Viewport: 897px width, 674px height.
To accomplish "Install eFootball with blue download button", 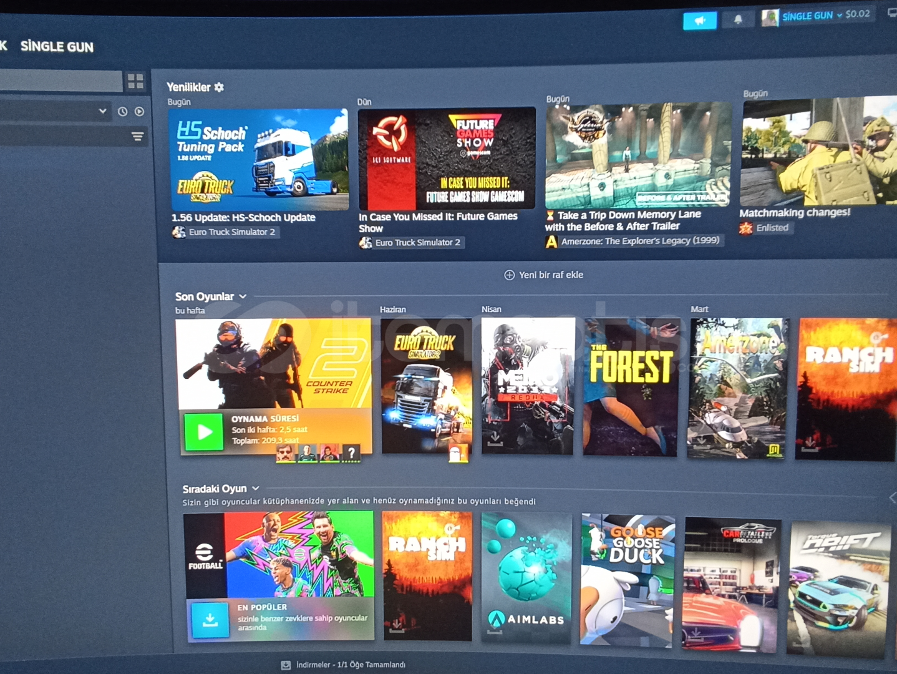I will (210, 619).
